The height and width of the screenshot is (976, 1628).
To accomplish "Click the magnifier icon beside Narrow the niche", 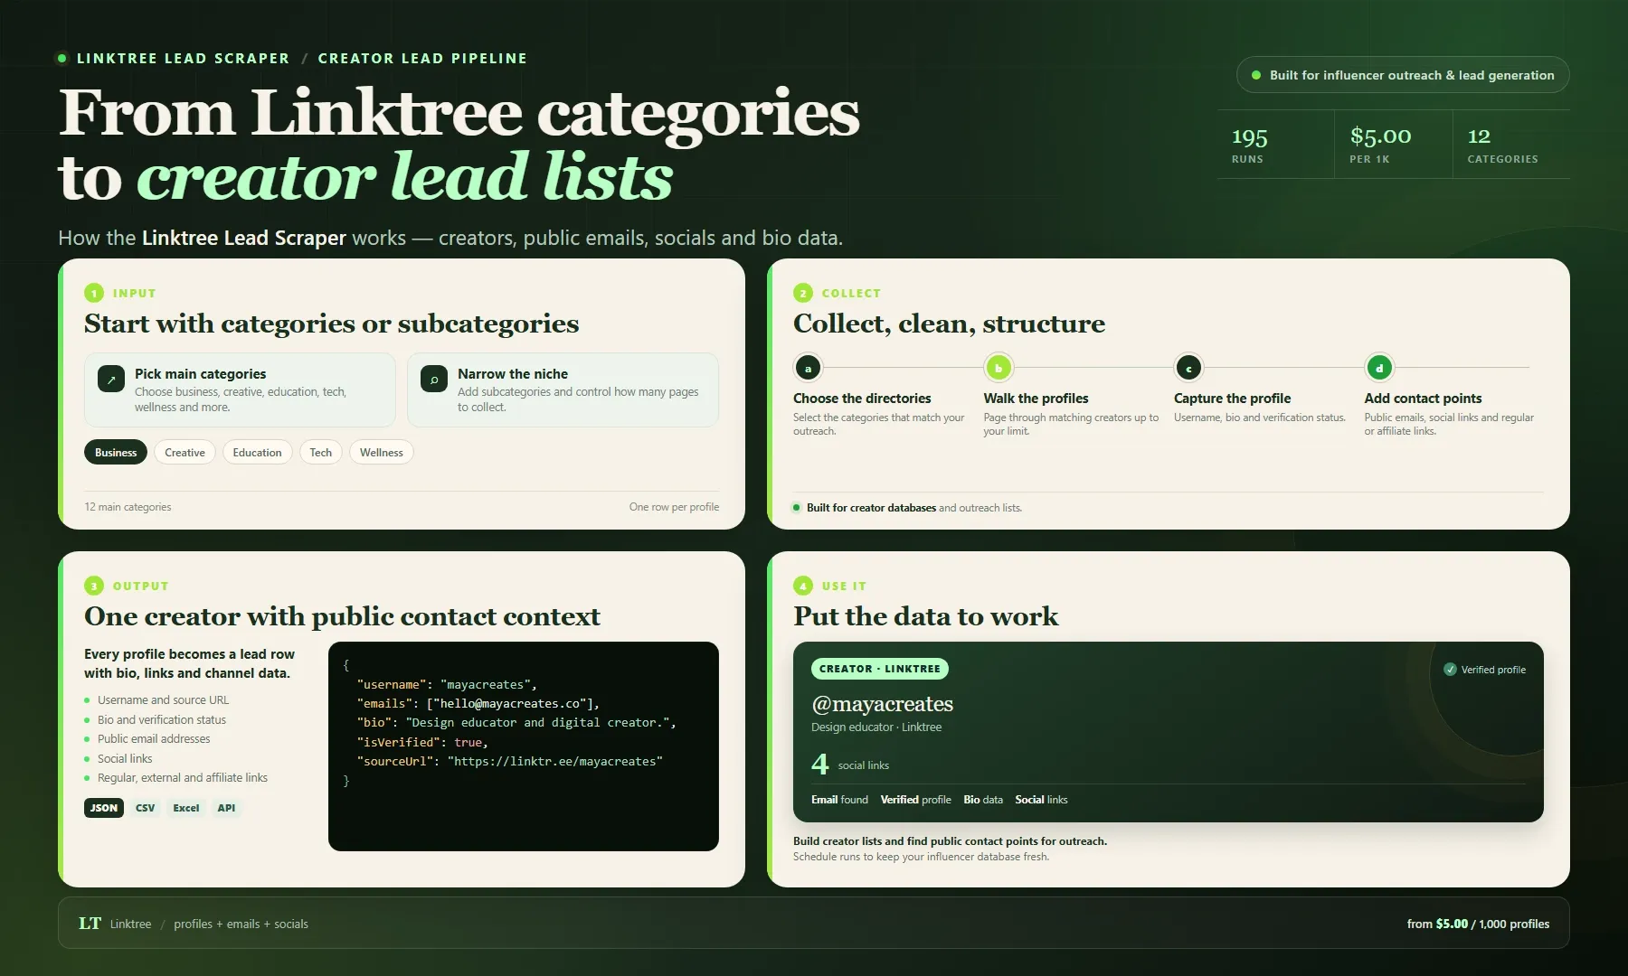I will [434, 380].
